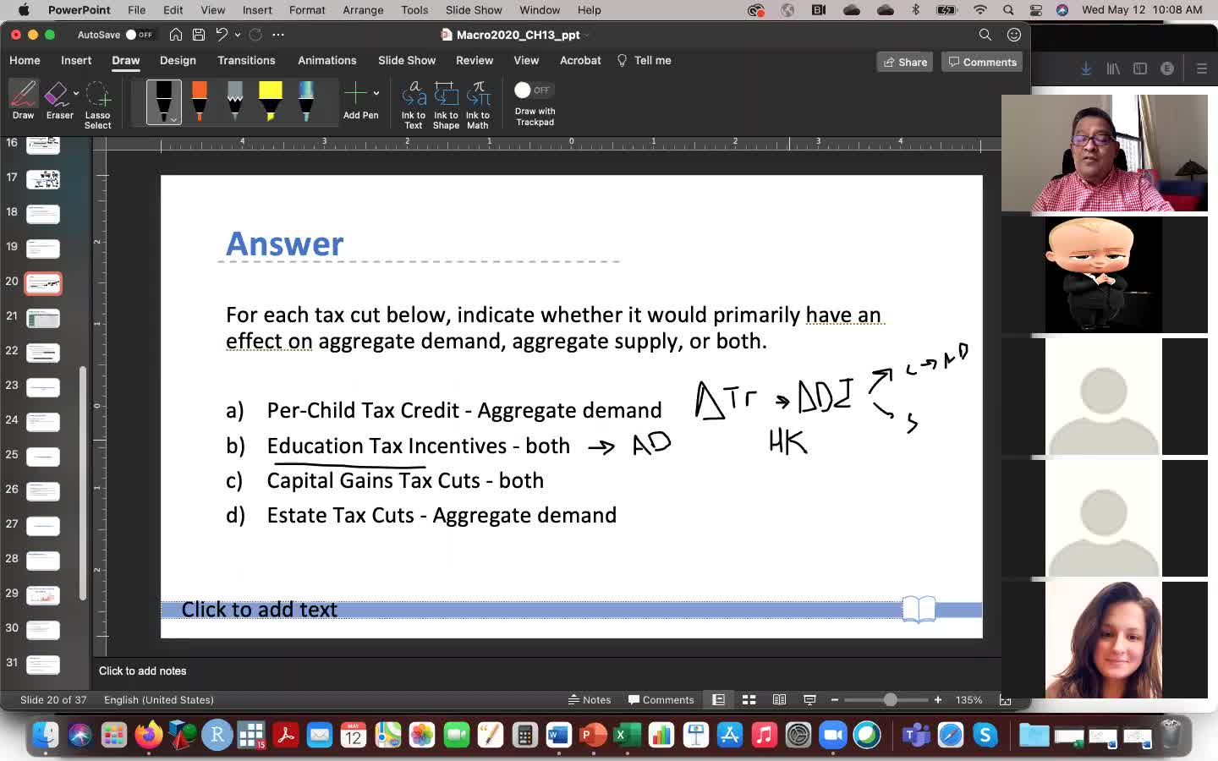Viewport: 1218px width, 761px height.
Task: Convert ink using Ink to Shape
Action: click(446, 105)
